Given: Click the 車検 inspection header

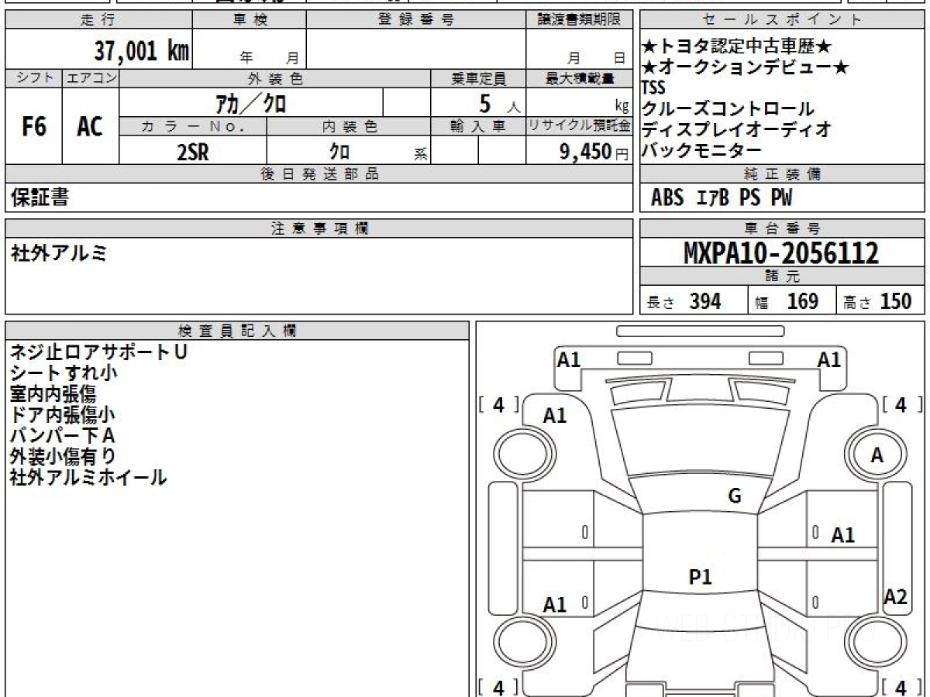Looking at the screenshot, I should point(250,20).
